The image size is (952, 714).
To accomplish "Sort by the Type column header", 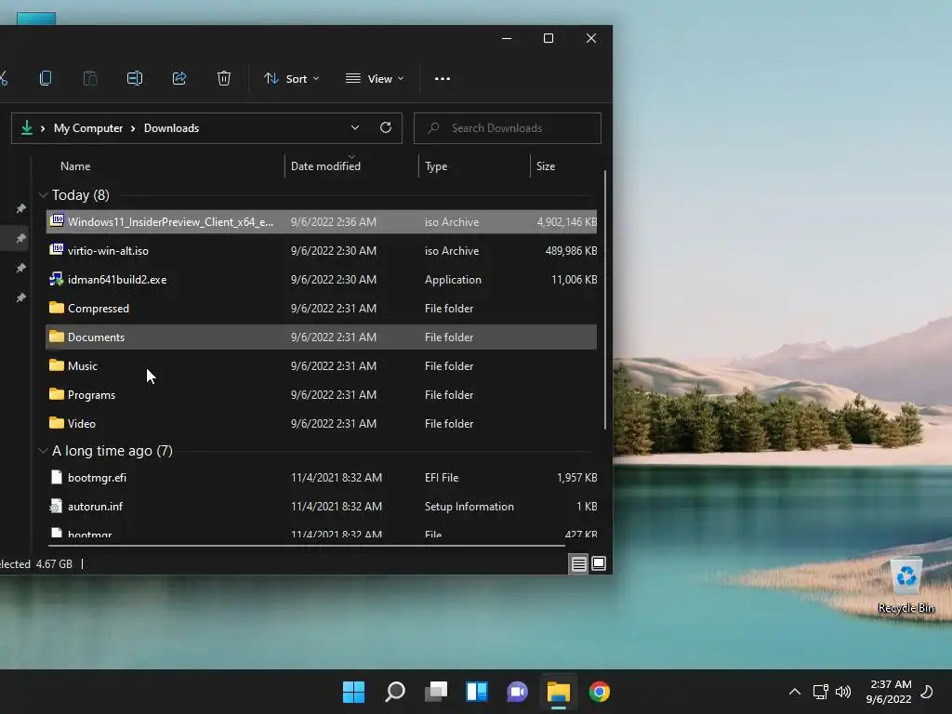I will click(x=436, y=166).
